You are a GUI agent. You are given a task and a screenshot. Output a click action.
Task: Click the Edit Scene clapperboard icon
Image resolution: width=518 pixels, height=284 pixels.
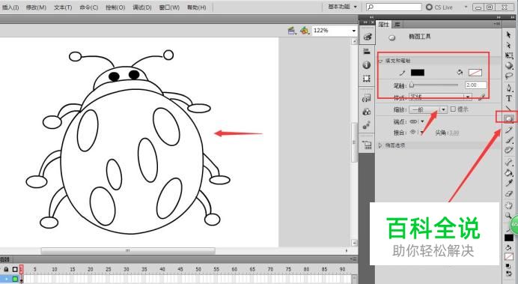292,31
